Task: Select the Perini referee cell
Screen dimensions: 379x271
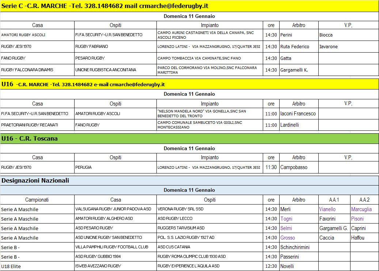Action: click(287, 35)
